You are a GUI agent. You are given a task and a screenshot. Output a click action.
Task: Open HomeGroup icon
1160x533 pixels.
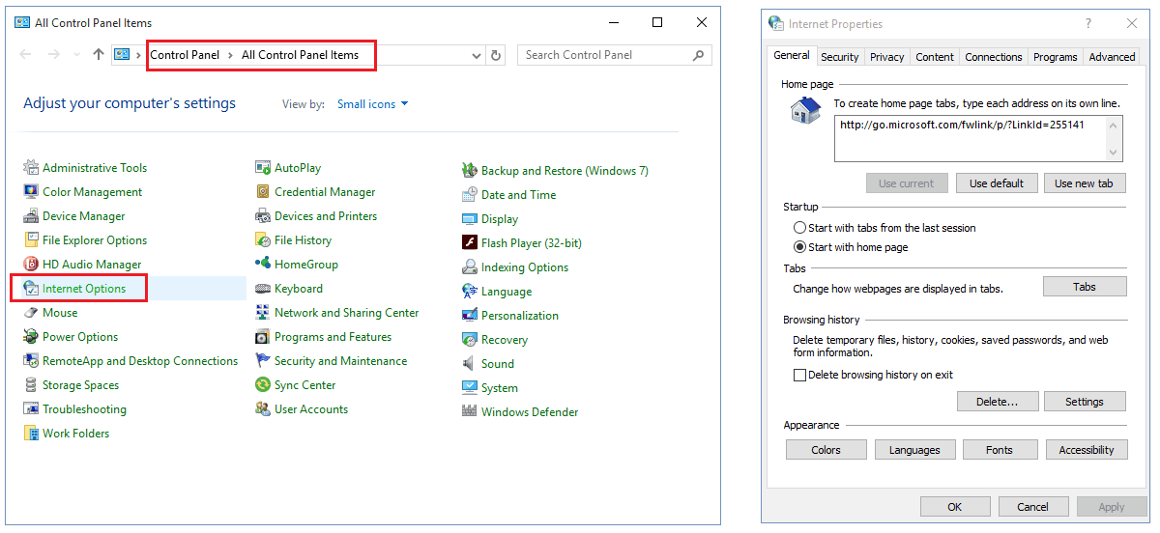click(x=263, y=265)
